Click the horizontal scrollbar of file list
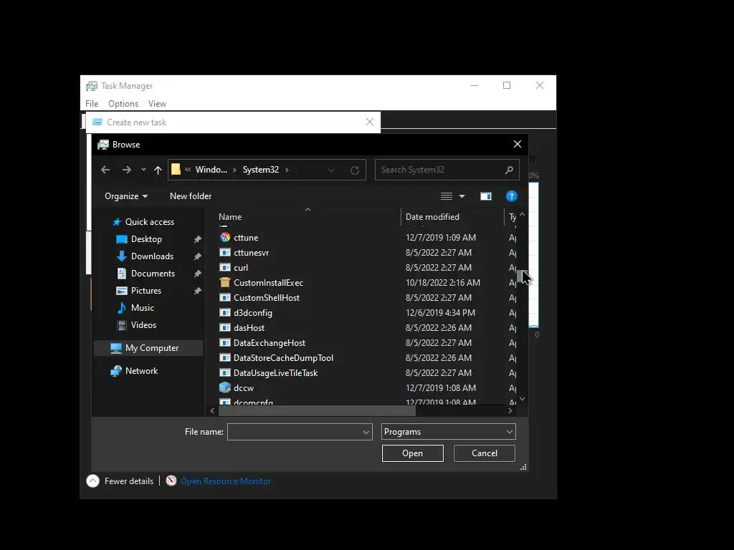734x550 pixels. (317, 410)
